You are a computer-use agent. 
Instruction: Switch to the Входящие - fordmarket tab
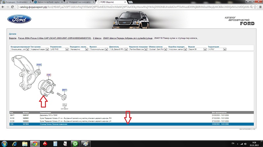16,2
